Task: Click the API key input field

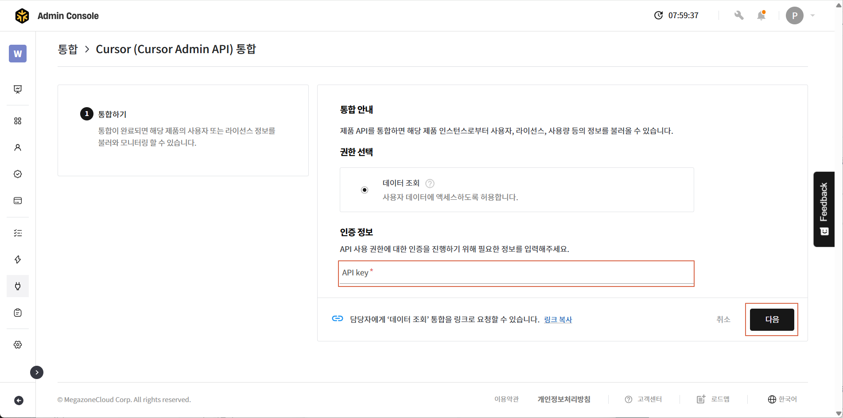Action: click(516, 273)
